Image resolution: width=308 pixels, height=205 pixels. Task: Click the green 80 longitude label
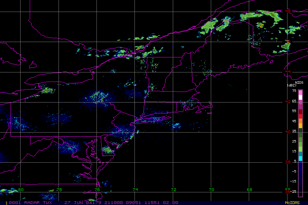pyautogui.click(x=21, y=190)
